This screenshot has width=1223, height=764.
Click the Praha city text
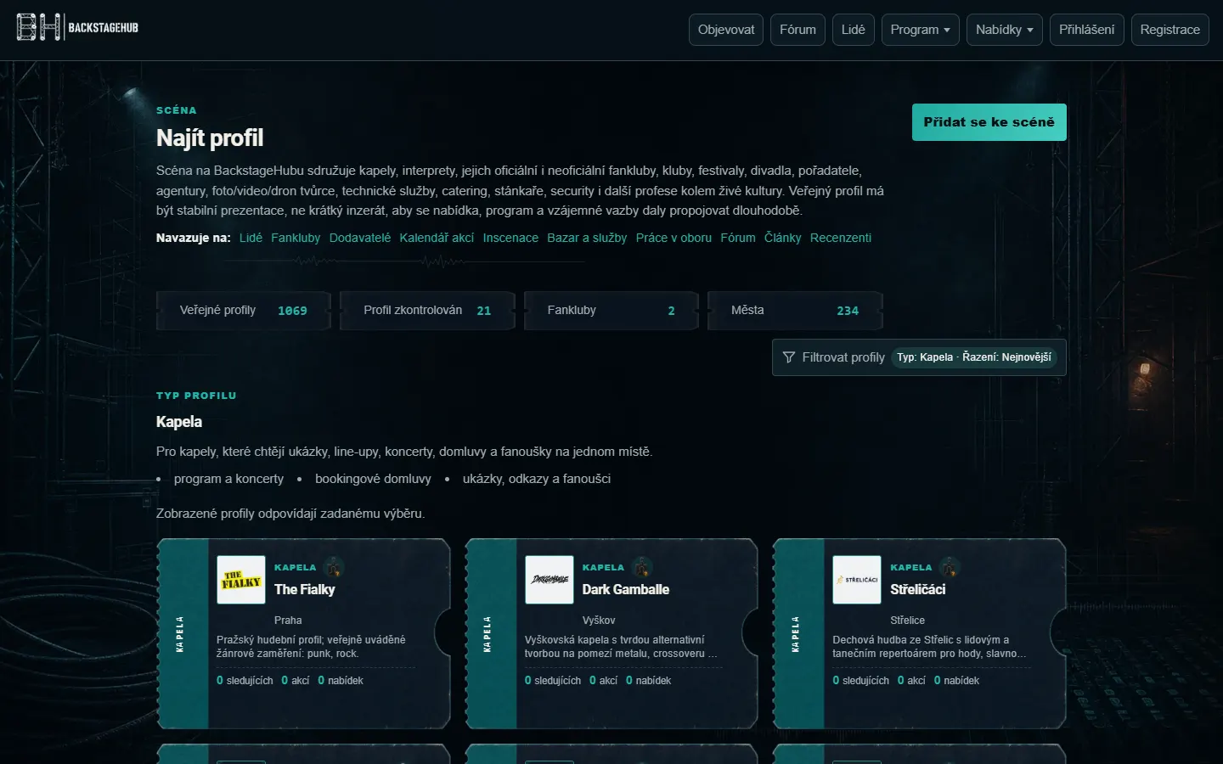coord(288,621)
